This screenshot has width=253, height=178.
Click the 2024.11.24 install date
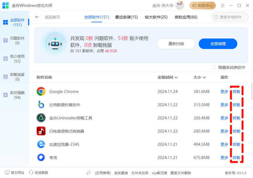(168, 92)
